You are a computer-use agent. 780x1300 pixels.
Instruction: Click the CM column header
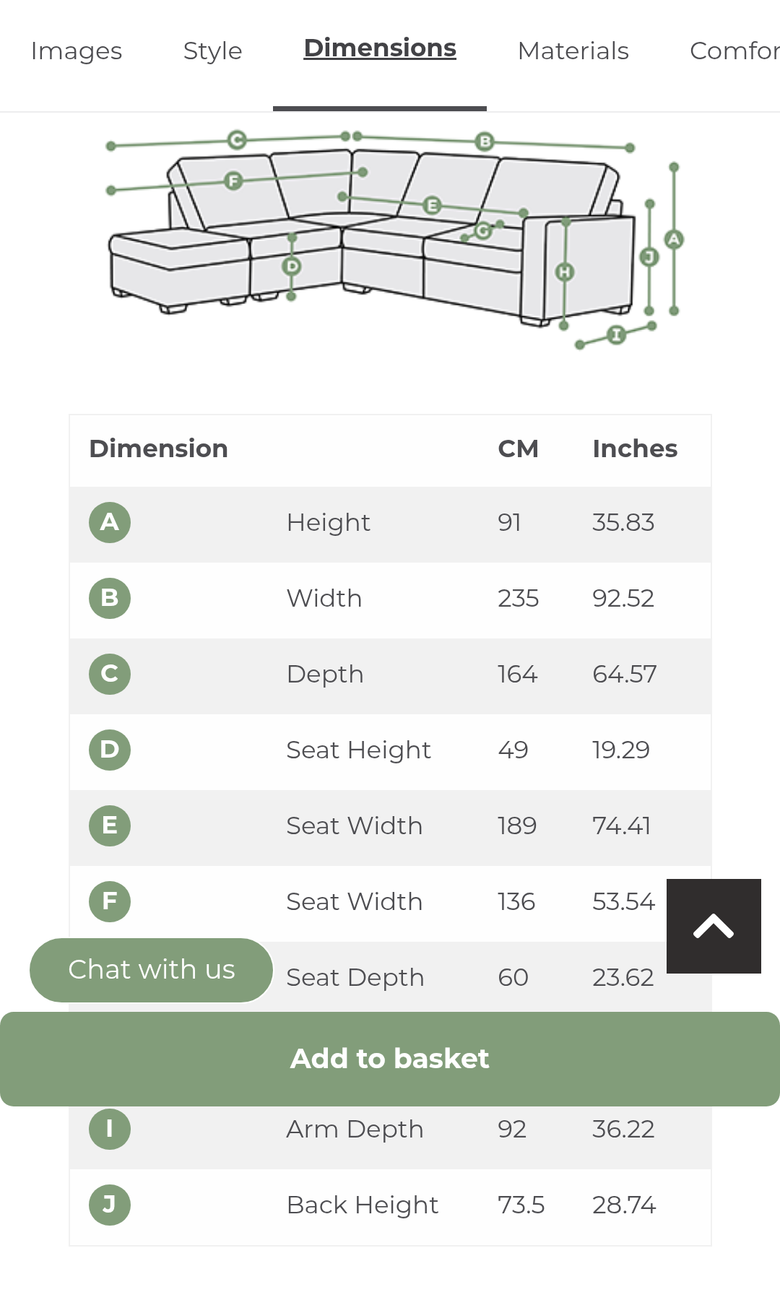[x=518, y=448]
